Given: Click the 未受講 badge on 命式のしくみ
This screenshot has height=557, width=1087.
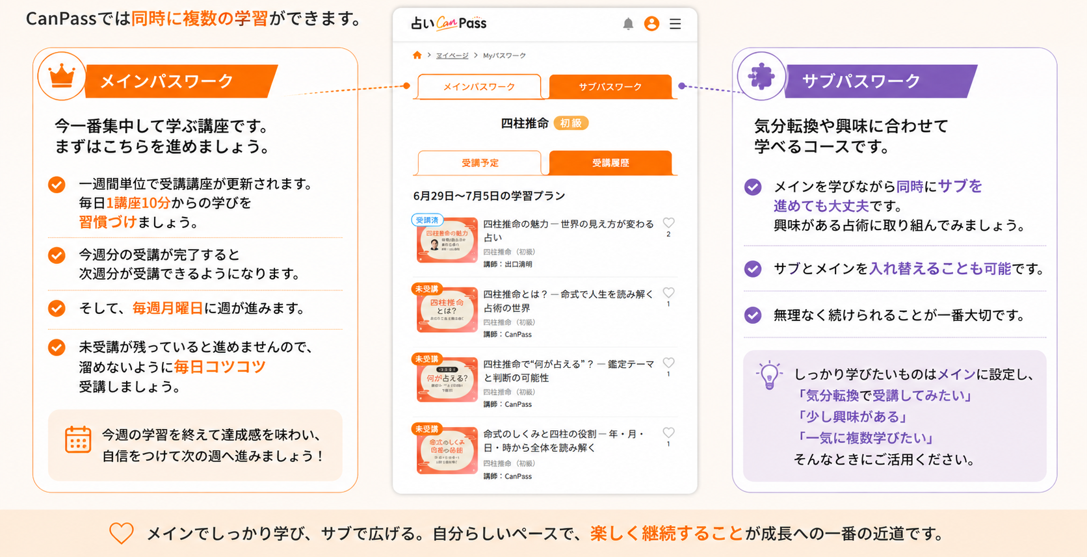Looking at the screenshot, I should tap(426, 429).
